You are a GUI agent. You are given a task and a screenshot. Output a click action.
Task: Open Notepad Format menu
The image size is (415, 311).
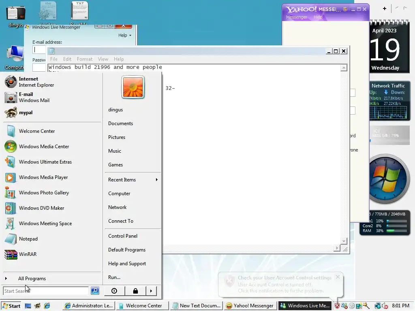85,59
